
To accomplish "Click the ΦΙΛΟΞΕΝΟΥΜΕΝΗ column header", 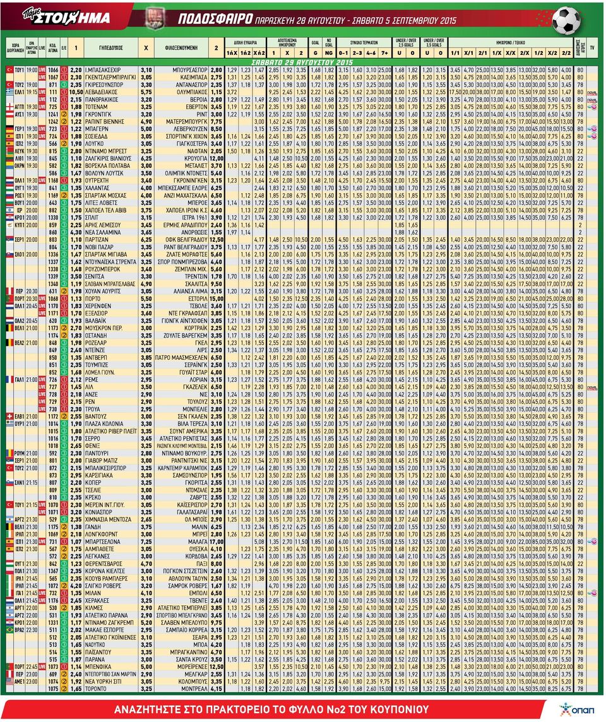I will tap(181, 47).
